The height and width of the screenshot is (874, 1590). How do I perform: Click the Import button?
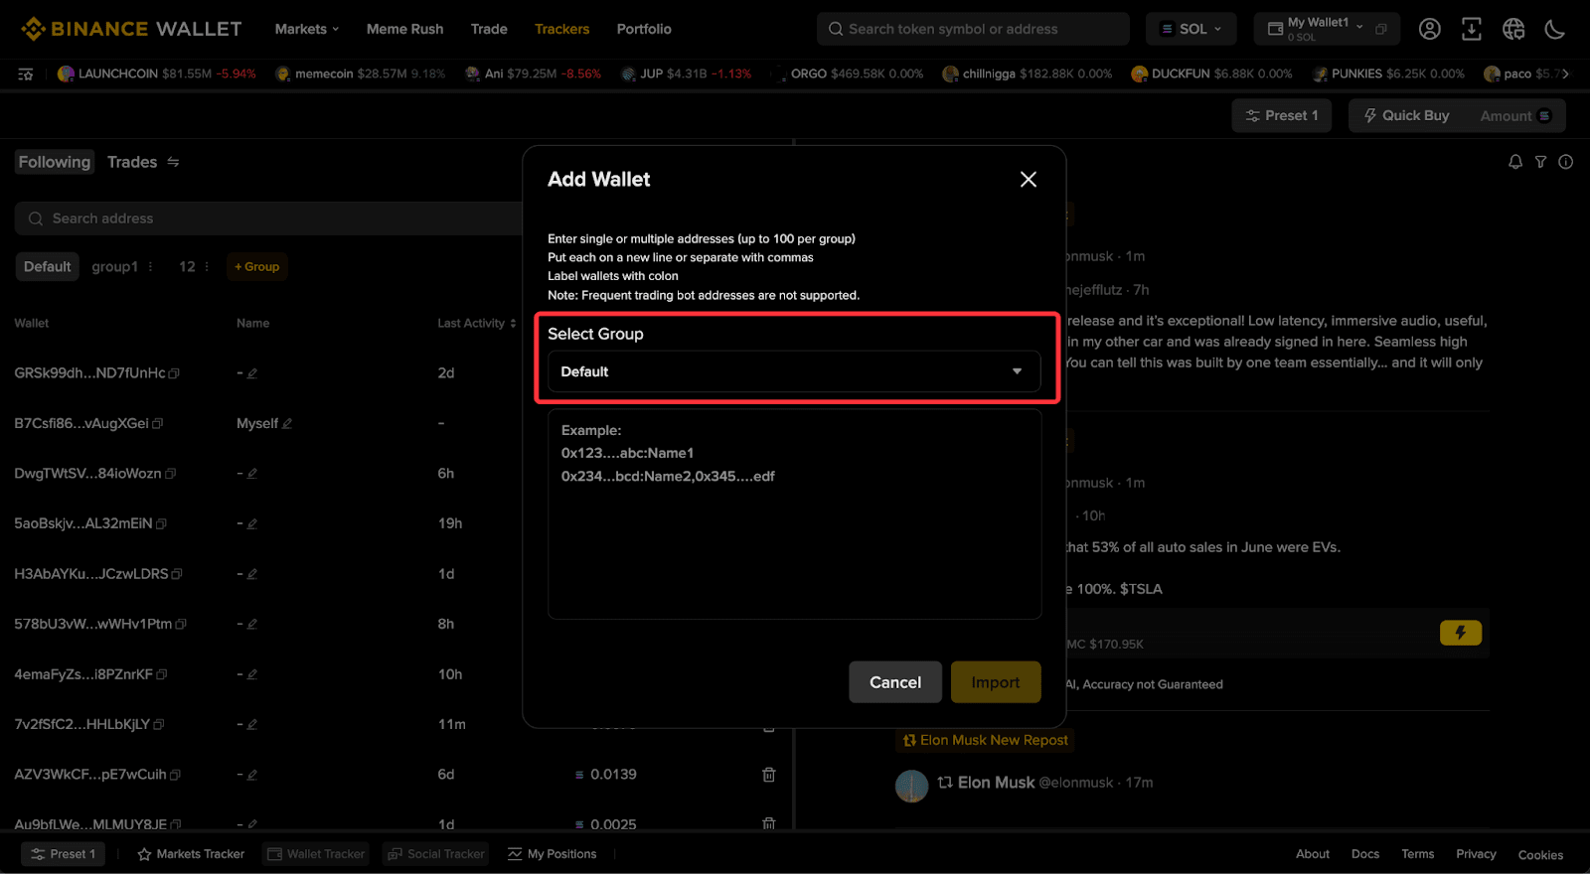(x=996, y=682)
